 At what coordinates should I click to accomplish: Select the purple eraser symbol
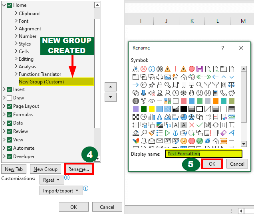224,133
